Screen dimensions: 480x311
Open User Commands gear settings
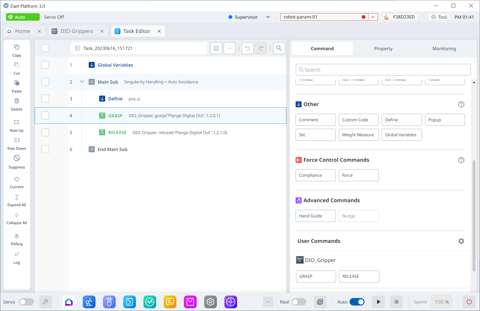coord(461,241)
